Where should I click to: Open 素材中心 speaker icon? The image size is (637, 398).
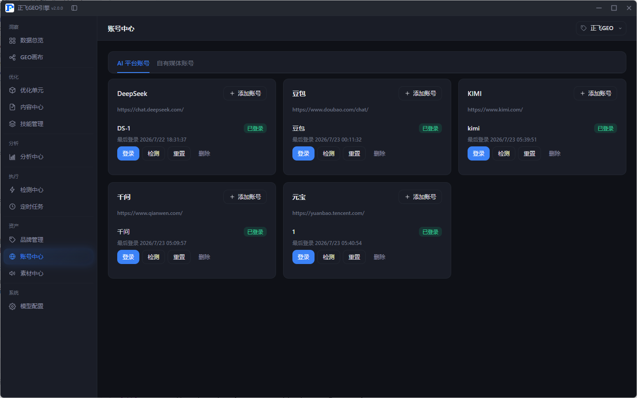click(12, 273)
